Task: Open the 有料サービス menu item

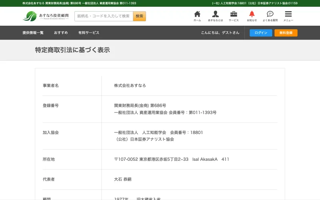Action: pos(88,33)
